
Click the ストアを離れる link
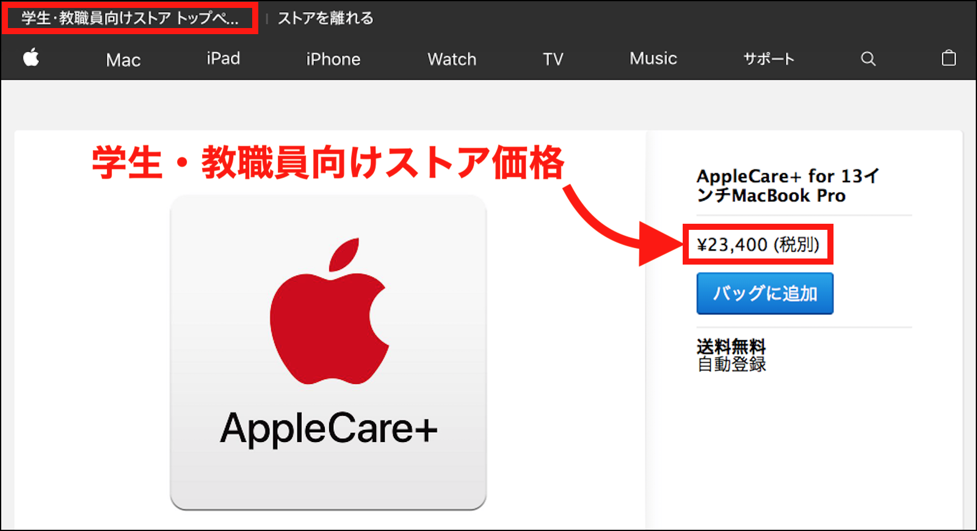point(325,18)
